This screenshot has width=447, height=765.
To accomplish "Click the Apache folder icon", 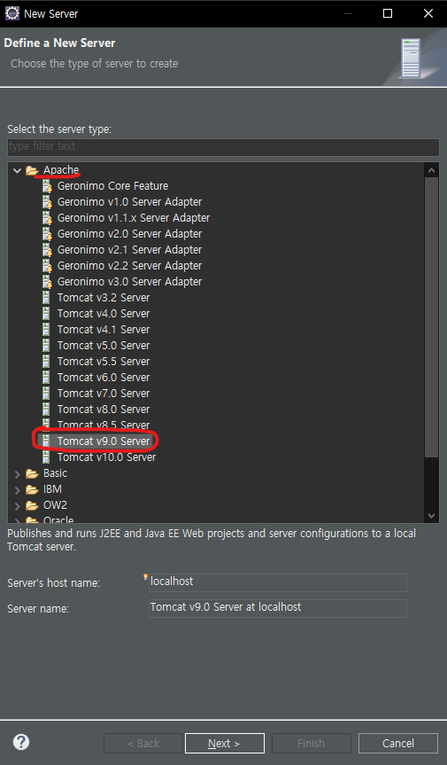I will point(32,170).
